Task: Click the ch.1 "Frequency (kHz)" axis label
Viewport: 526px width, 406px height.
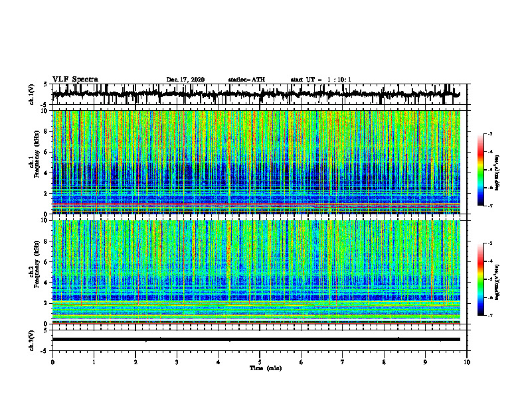Action: click(37, 155)
